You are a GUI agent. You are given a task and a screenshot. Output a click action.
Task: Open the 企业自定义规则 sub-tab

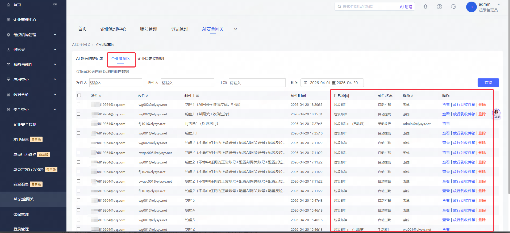point(151,58)
